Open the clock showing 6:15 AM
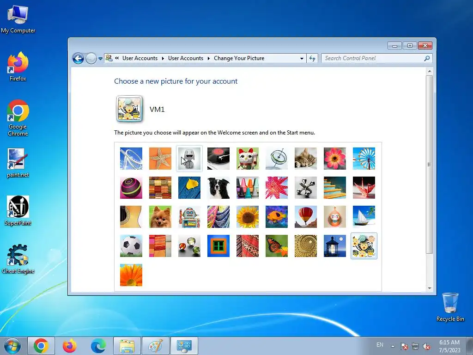This screenshot has width=473, height=355. [449, 346]
